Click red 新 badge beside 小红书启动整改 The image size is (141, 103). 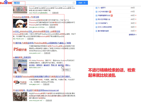[110, 12]
